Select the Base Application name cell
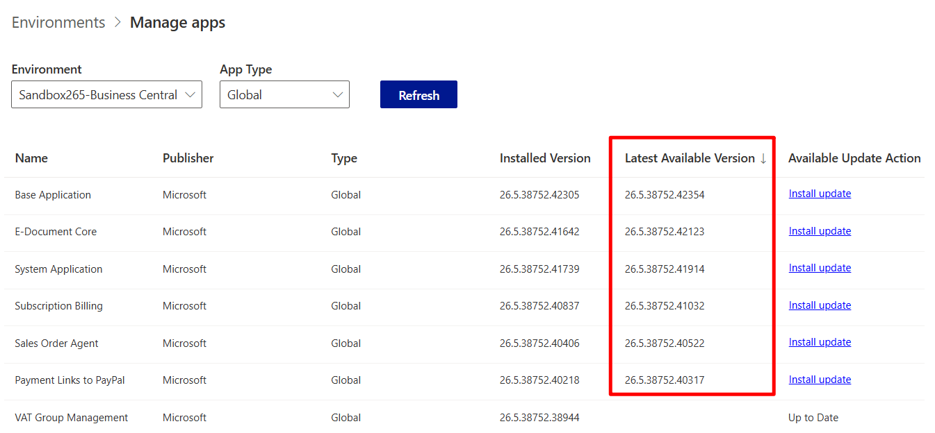The image size is (935, 433). point(53,195)
